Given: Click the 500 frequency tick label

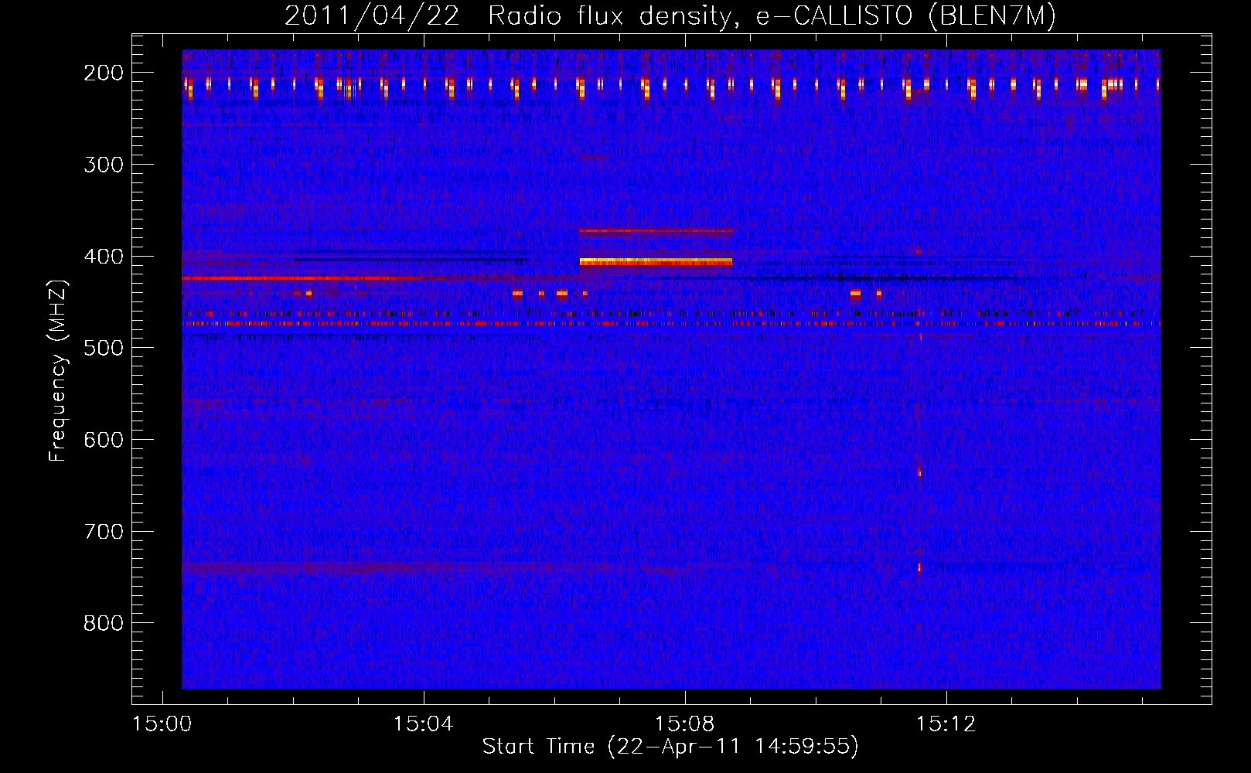Looking at the screenshot, I should click(104, 348).
